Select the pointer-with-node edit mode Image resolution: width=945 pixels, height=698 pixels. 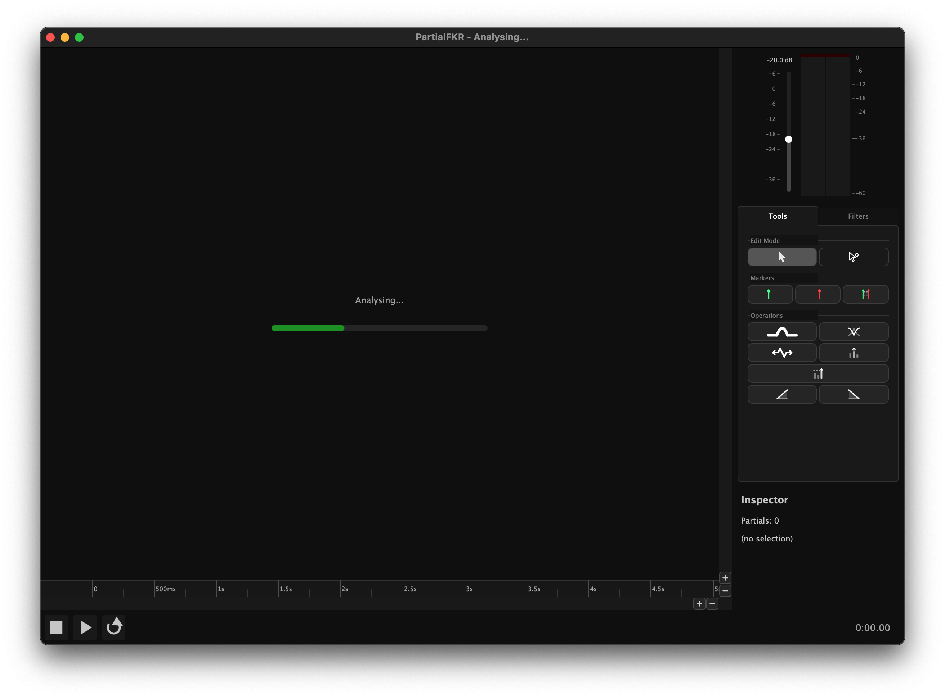tap(853, 257)
